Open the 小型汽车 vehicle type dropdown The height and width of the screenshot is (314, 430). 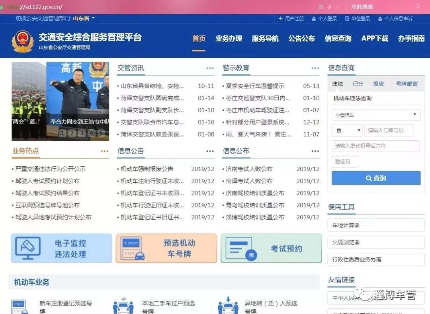tap(376, 115)
